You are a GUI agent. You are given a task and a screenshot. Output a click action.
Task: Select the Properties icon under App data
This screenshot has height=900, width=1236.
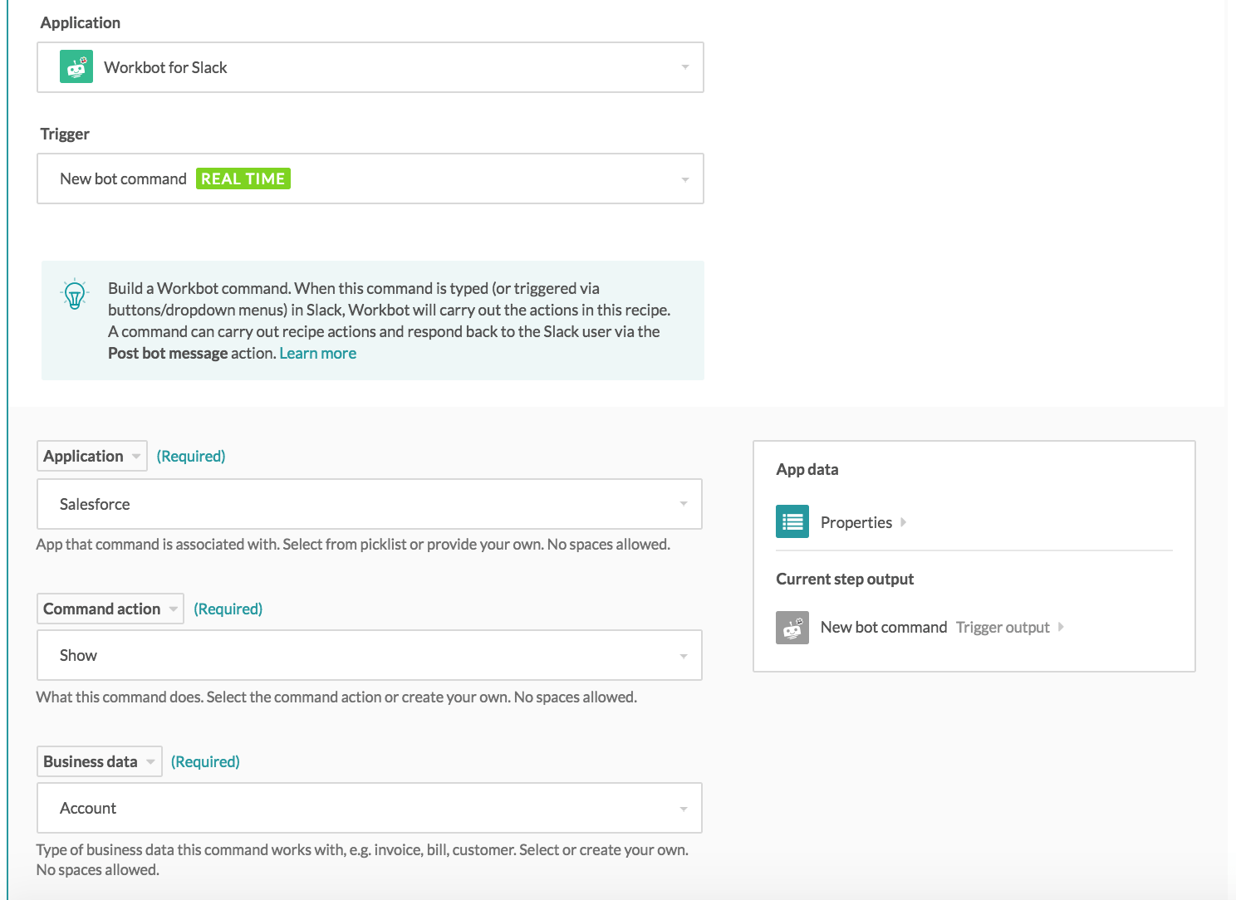pyautogui.click(x=792, y=521)
